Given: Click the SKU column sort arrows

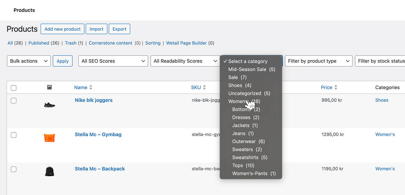Looking at the screenshot, I should coord(205,87).
